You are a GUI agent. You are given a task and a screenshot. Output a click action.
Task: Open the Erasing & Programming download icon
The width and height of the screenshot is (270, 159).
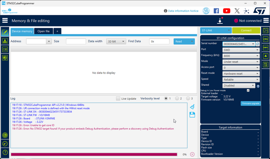coord(5,41)
